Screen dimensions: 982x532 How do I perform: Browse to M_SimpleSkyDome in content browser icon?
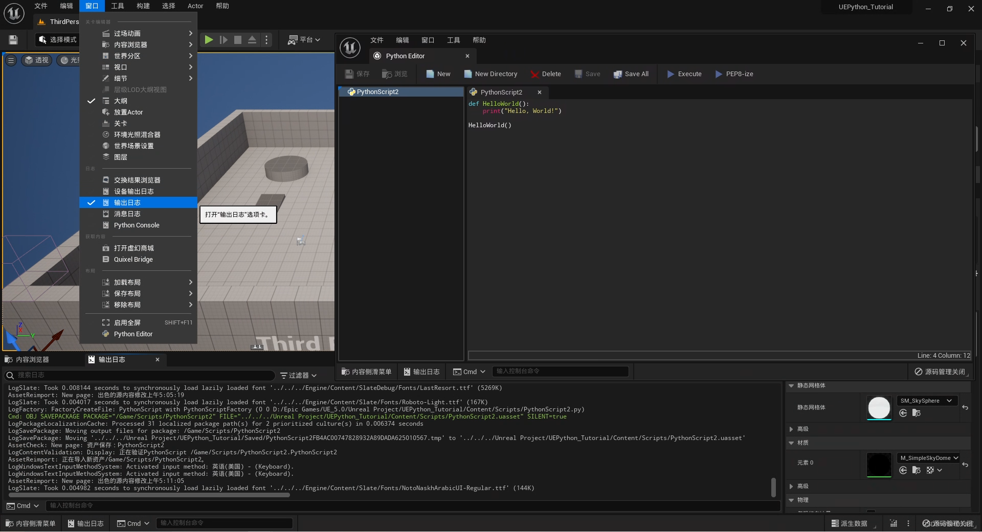click(917, 471)
